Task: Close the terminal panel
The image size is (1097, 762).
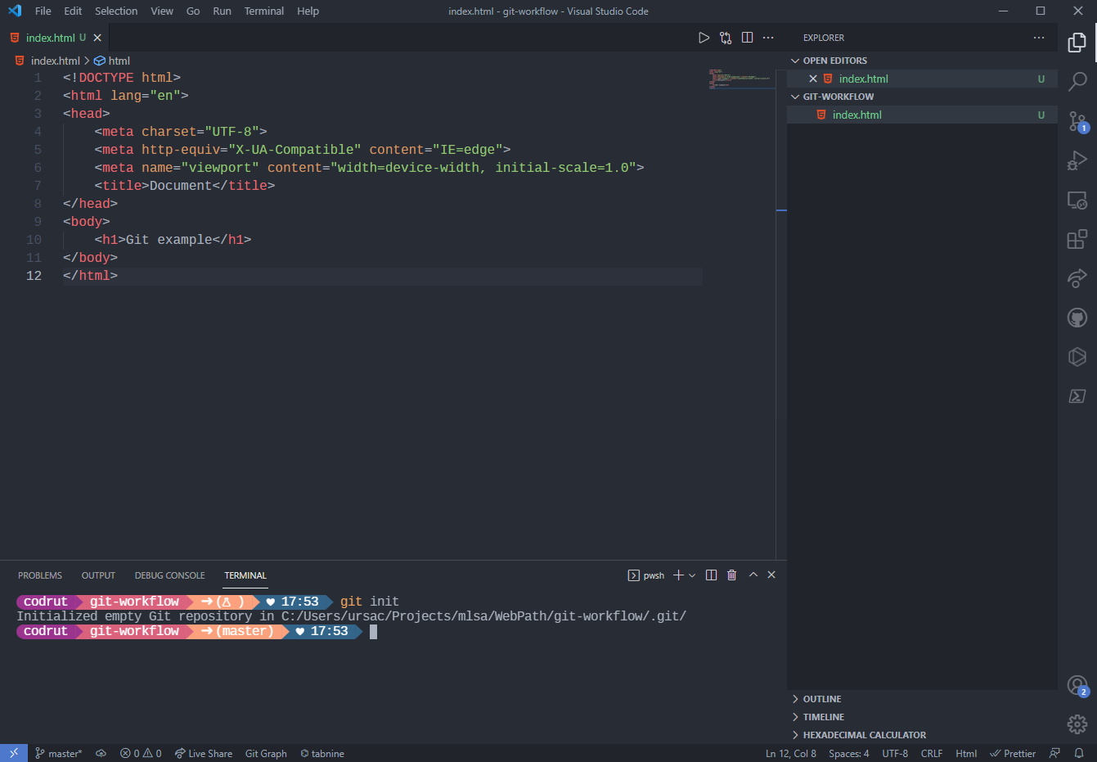Action: [x=771, y=575]
